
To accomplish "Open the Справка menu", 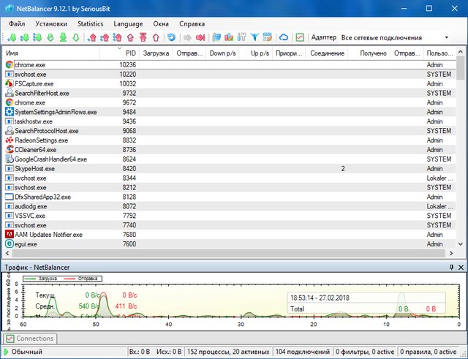I will (x=192, y=24).
